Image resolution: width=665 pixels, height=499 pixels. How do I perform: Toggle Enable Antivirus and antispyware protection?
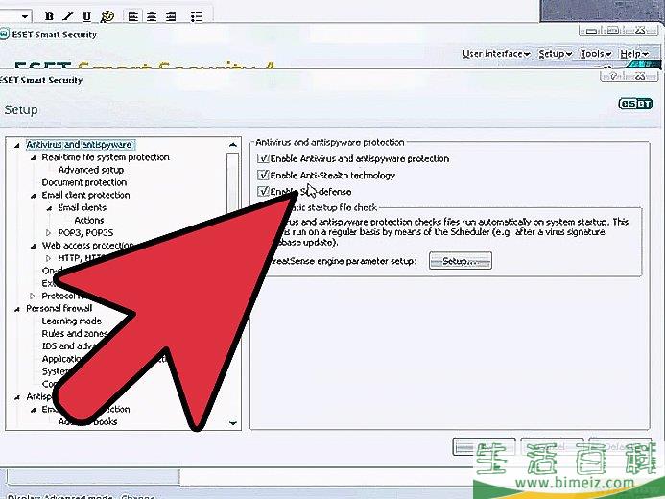point(263,159)
